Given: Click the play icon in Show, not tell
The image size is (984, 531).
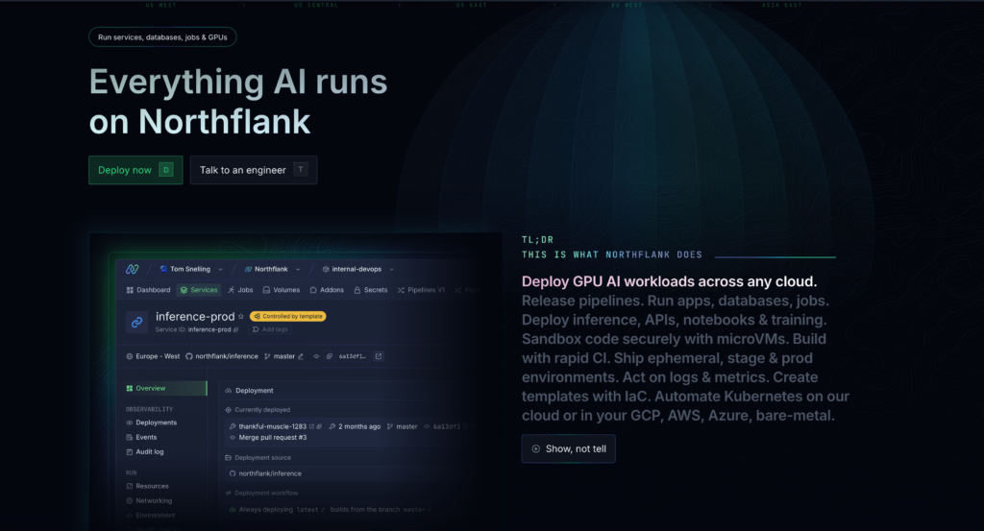Looking at the screenshot, I should tap(535, 448).
